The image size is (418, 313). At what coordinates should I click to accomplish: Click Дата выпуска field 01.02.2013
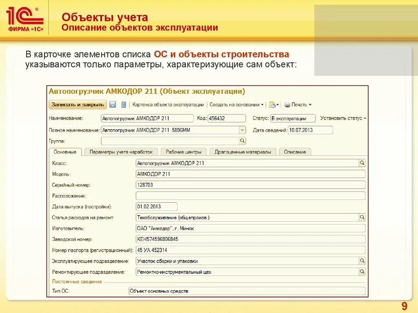[156, 207]
